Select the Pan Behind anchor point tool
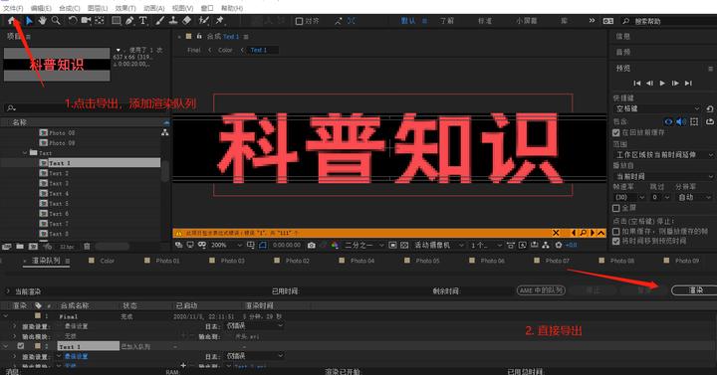Image resolution: width=717 pixels, height=375 pixels. coord(100,21)
